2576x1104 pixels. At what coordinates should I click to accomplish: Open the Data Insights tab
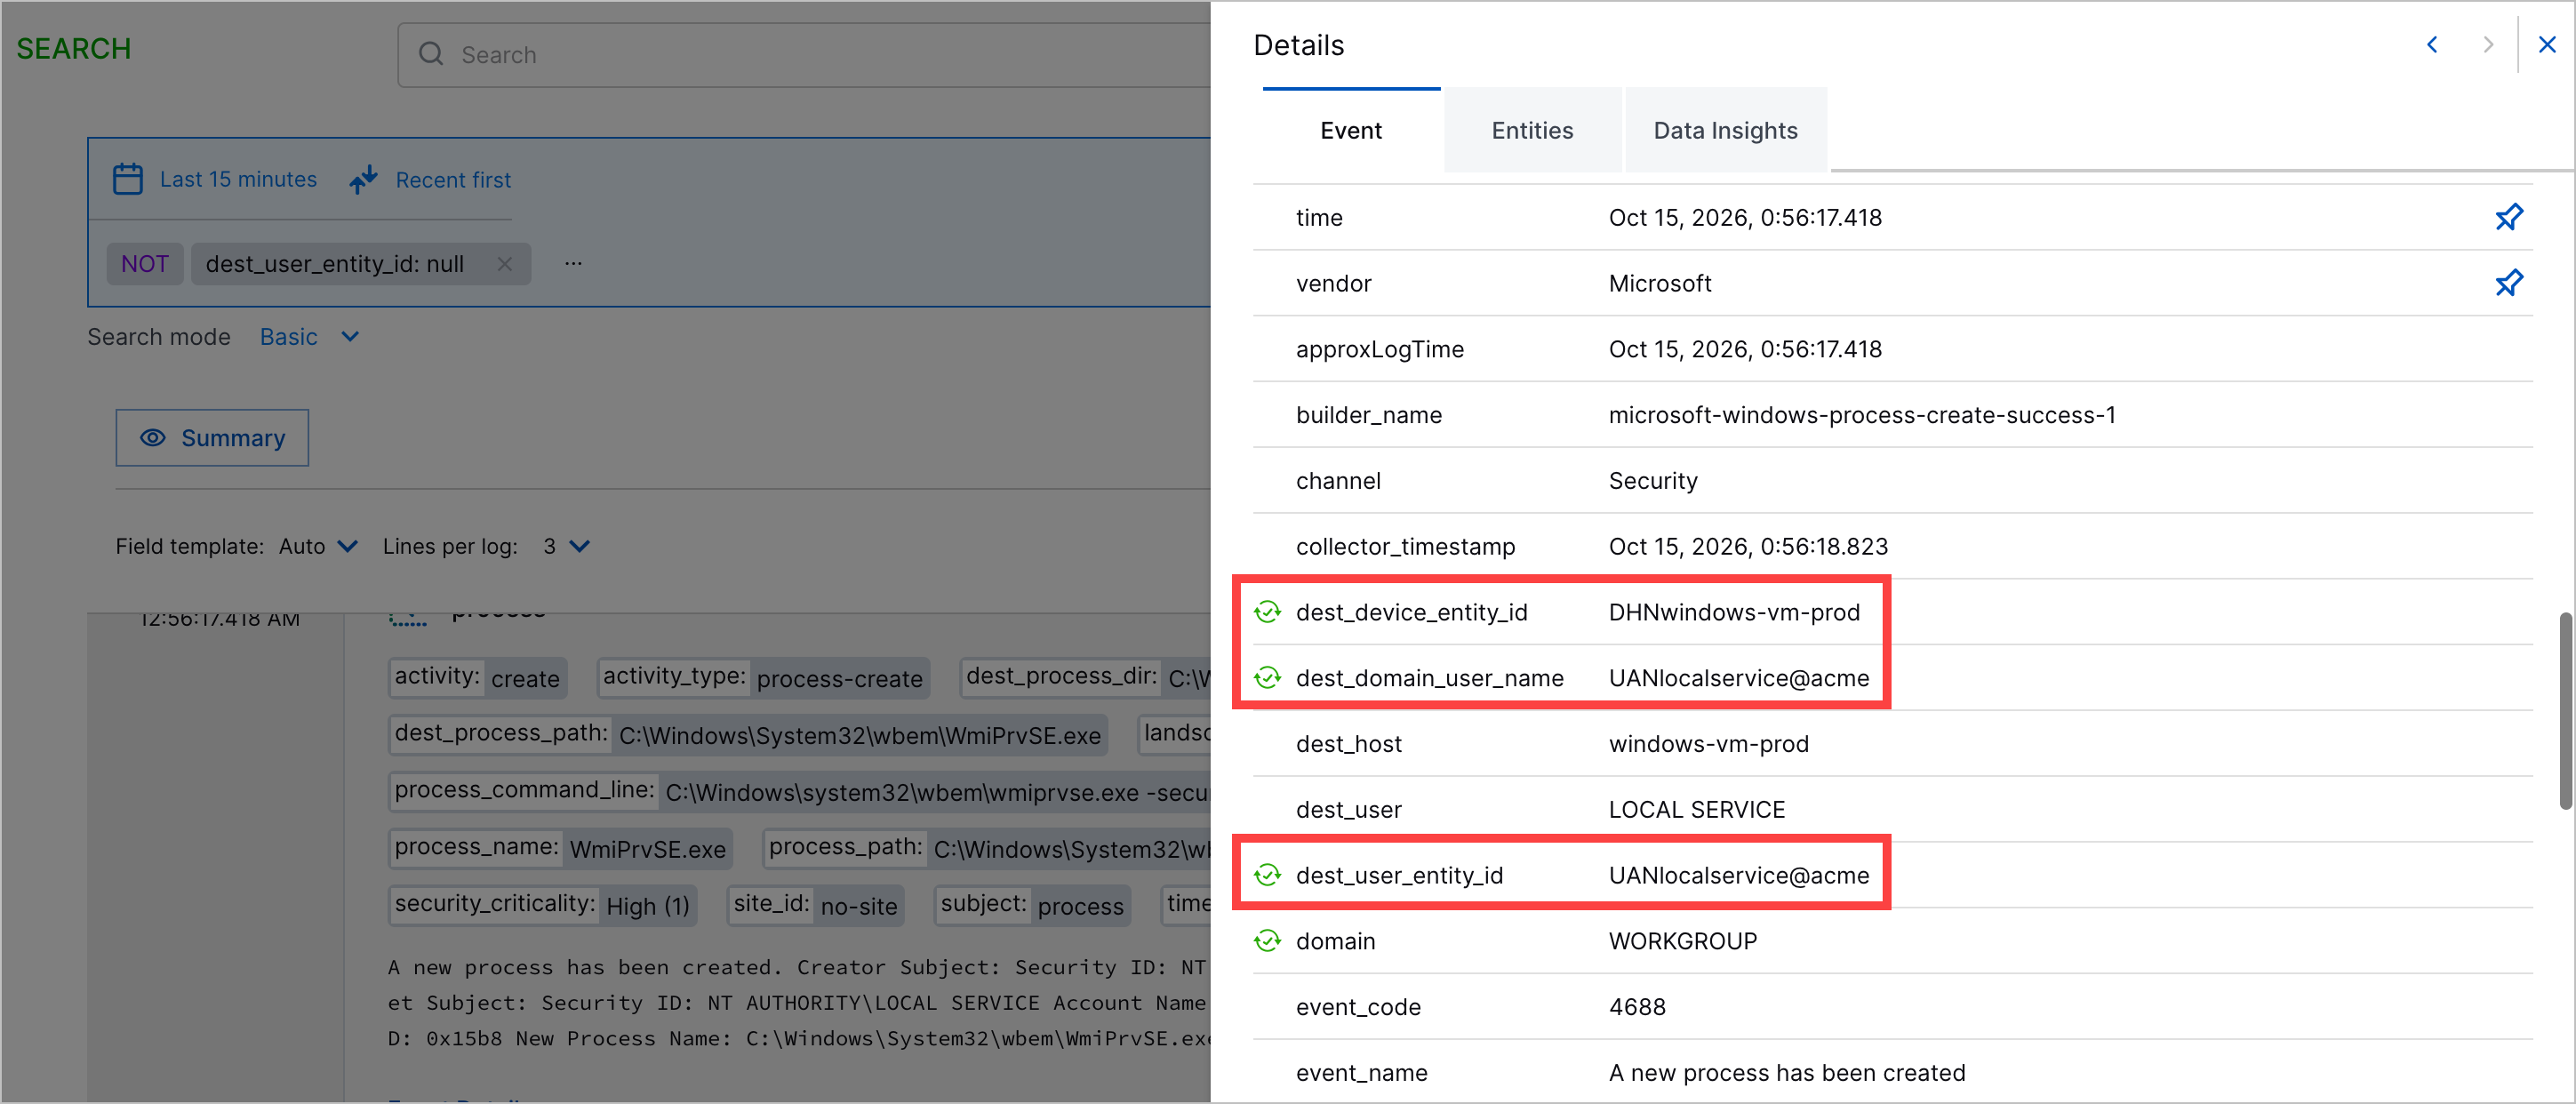[1725, 130]
